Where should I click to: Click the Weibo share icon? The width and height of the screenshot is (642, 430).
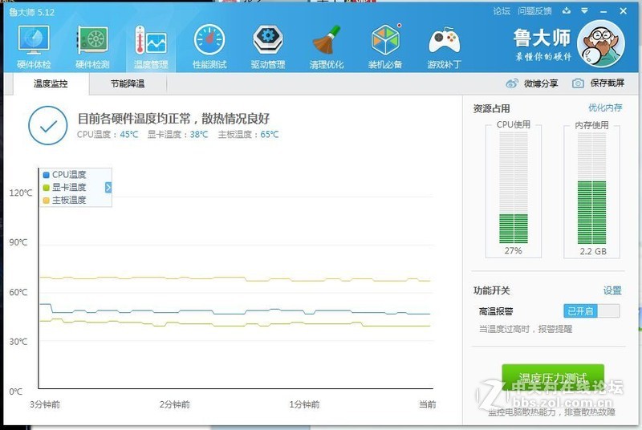[512, 83]
